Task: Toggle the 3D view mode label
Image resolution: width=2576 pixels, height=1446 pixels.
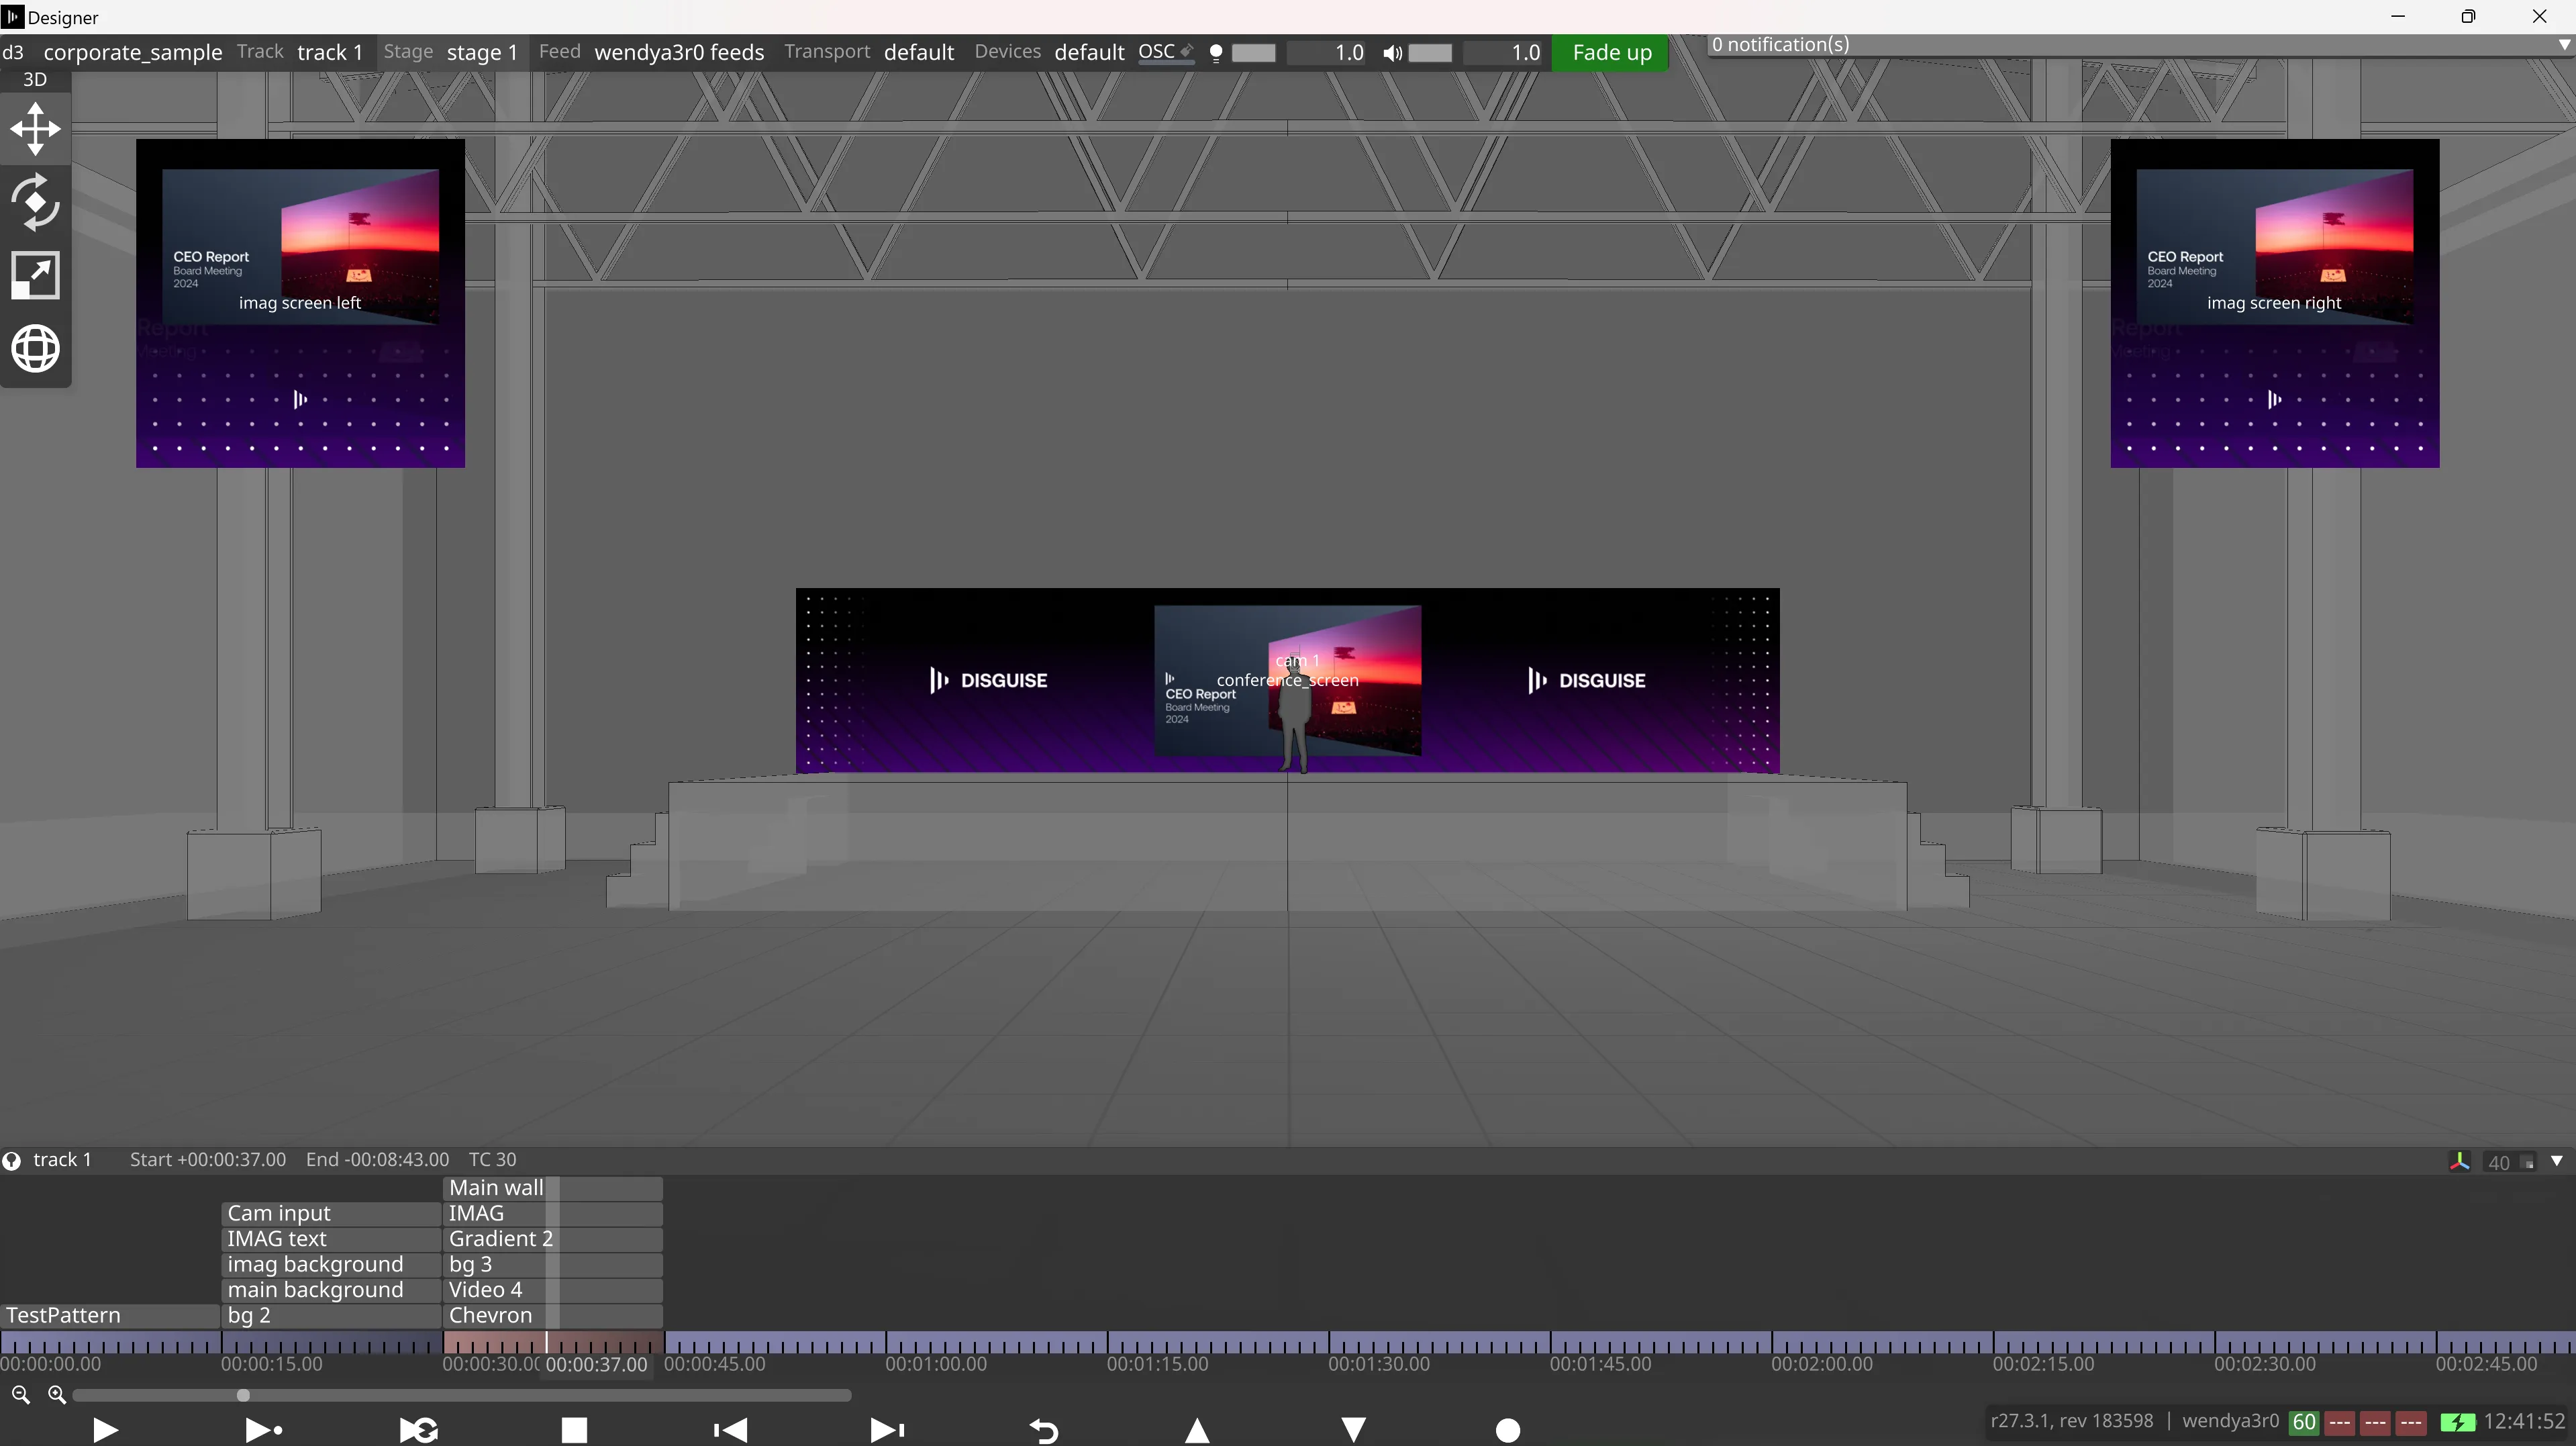Action: pyautogui.click(x=35, y=79)
